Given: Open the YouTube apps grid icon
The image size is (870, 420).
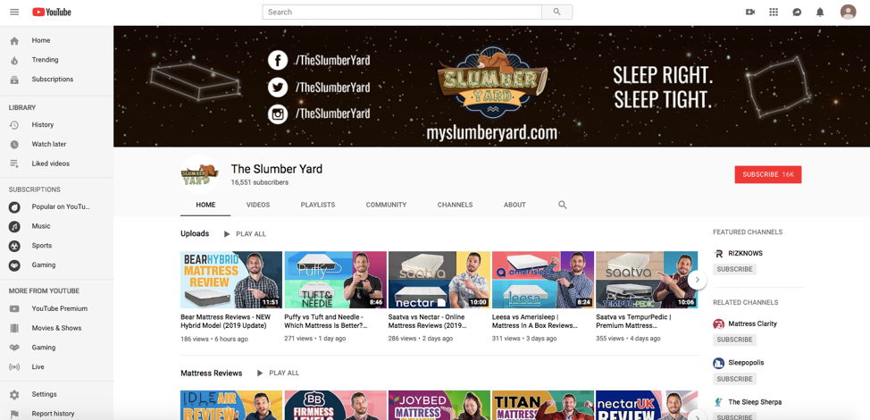Looking at the screenshot, I should (774, 12).
